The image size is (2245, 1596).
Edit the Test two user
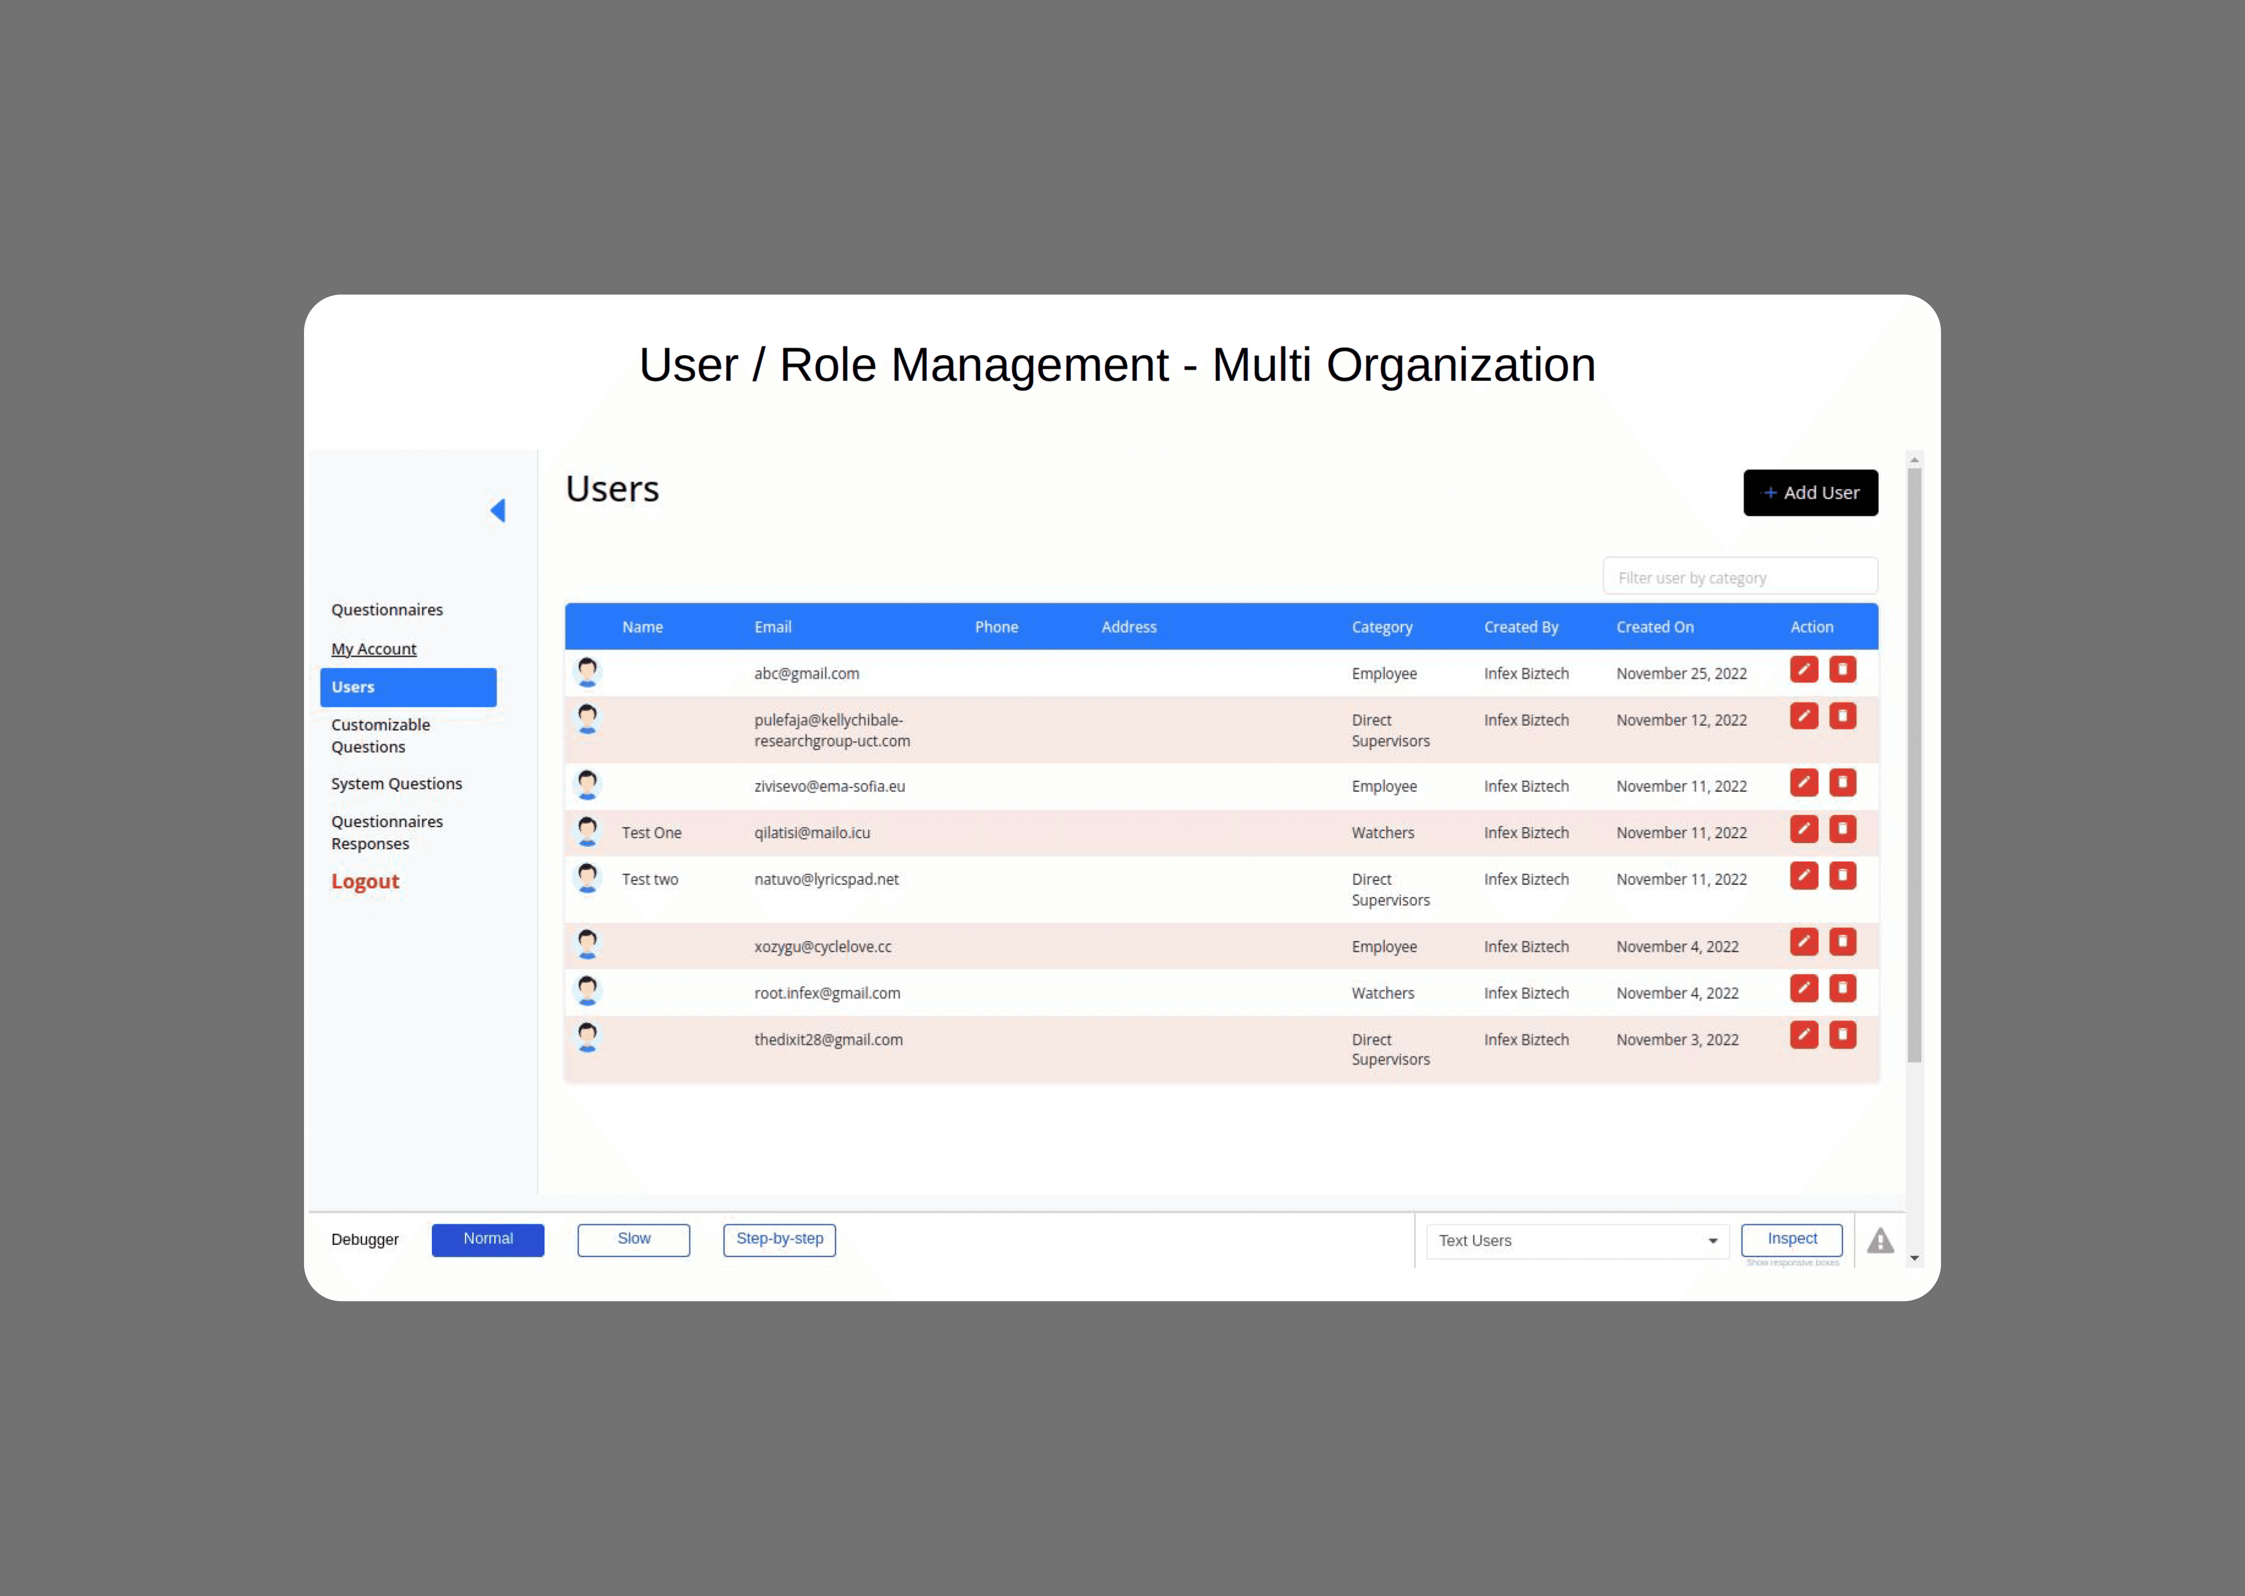click(x=1804, y=875)
